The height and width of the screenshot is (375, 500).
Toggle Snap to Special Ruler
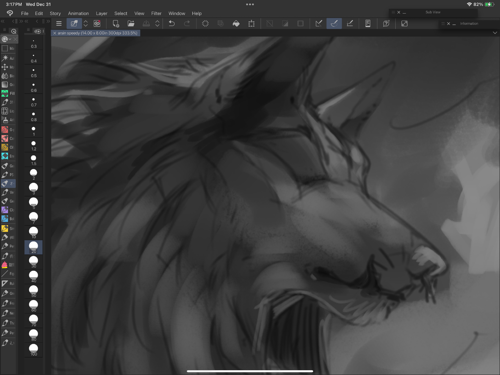334,24
